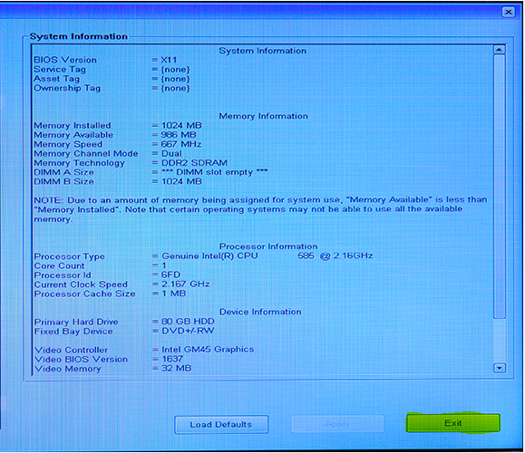
Task: Click the System Information group title
Action: tap(79, 36)
